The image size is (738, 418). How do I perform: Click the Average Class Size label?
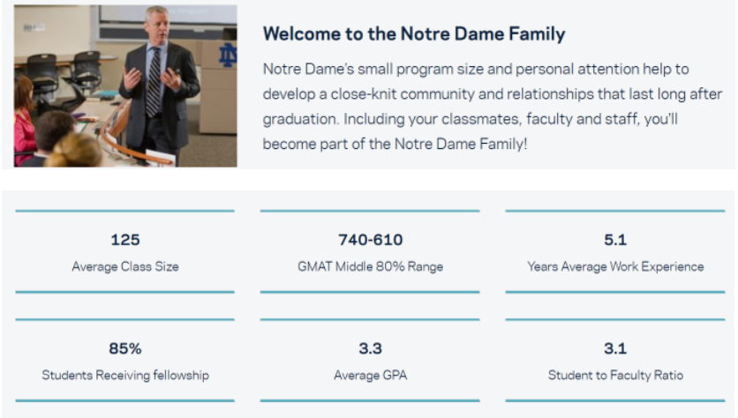[125, 265]
